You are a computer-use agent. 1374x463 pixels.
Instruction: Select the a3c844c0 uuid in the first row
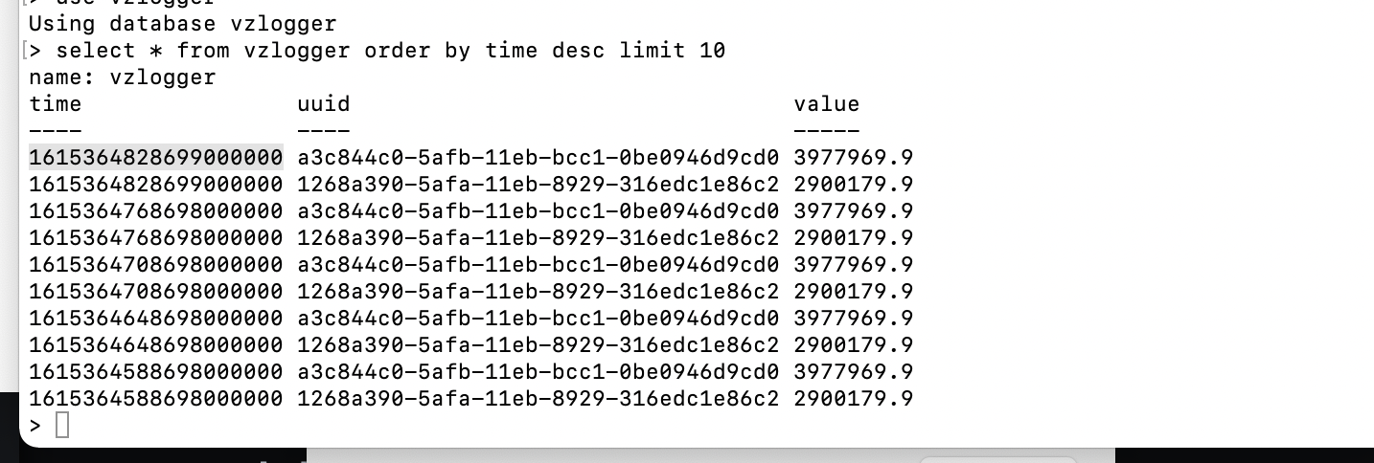pos(538,157)
